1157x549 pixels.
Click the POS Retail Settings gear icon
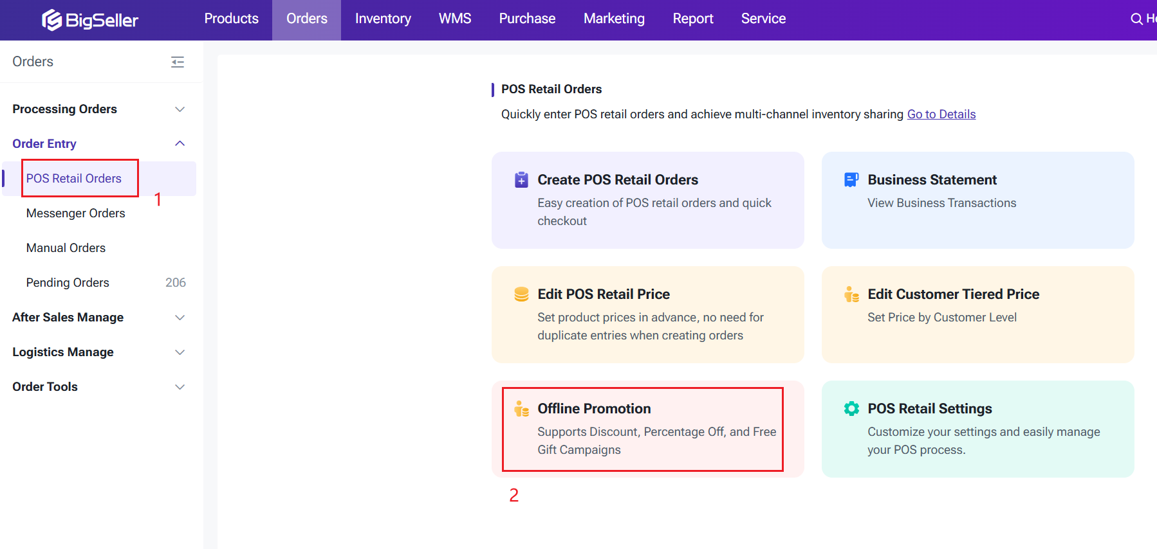(x=851, y=409)
